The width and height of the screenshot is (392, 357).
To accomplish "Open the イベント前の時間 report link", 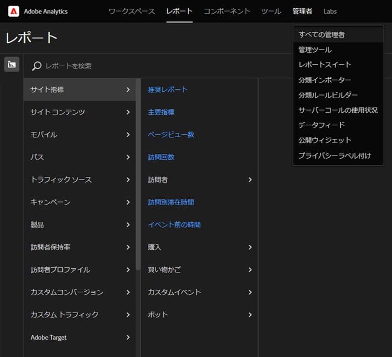I will 174,224.
